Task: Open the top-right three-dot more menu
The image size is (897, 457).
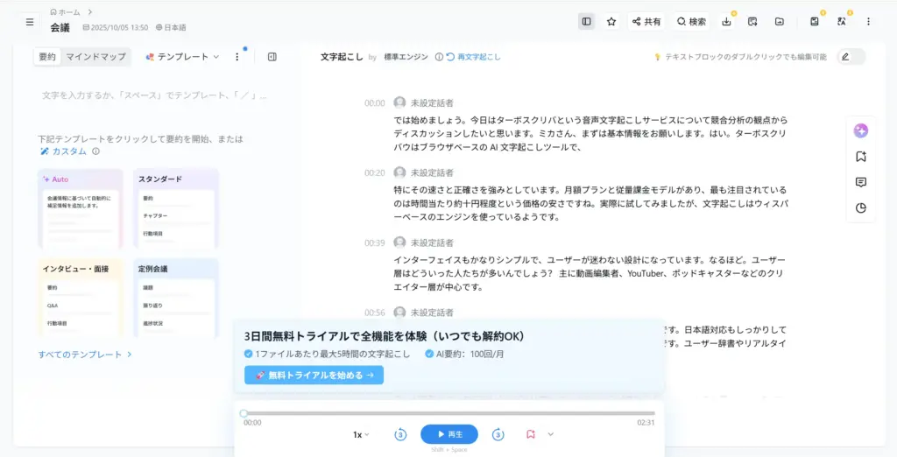Action: click(x=868, y=22)
